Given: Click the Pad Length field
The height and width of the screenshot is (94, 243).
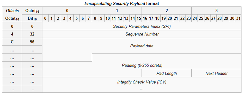Looking at the screenshot, I should coord(167,73).
